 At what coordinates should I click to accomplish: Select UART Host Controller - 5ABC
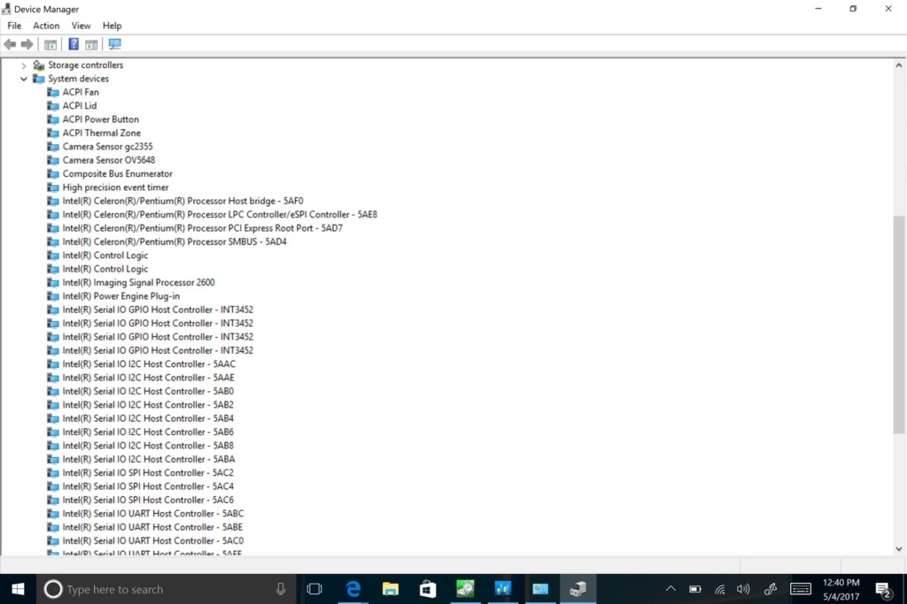click(x=153, y=513)
